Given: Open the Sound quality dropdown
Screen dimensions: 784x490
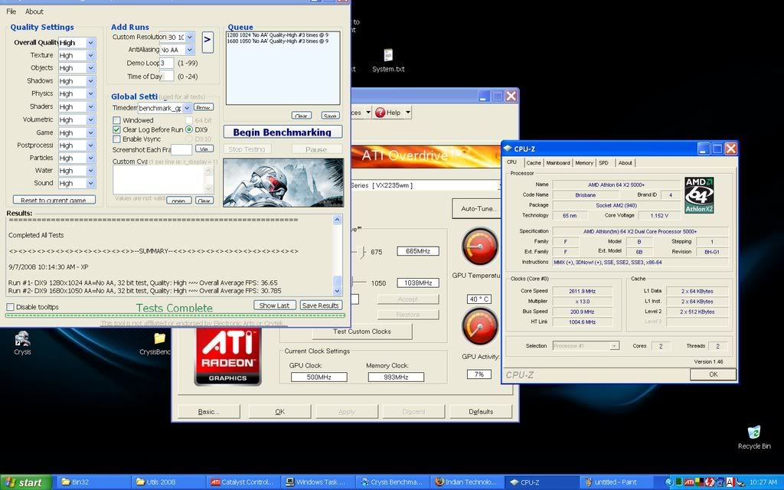Looking at the screenshot, I should click(90, 184).
